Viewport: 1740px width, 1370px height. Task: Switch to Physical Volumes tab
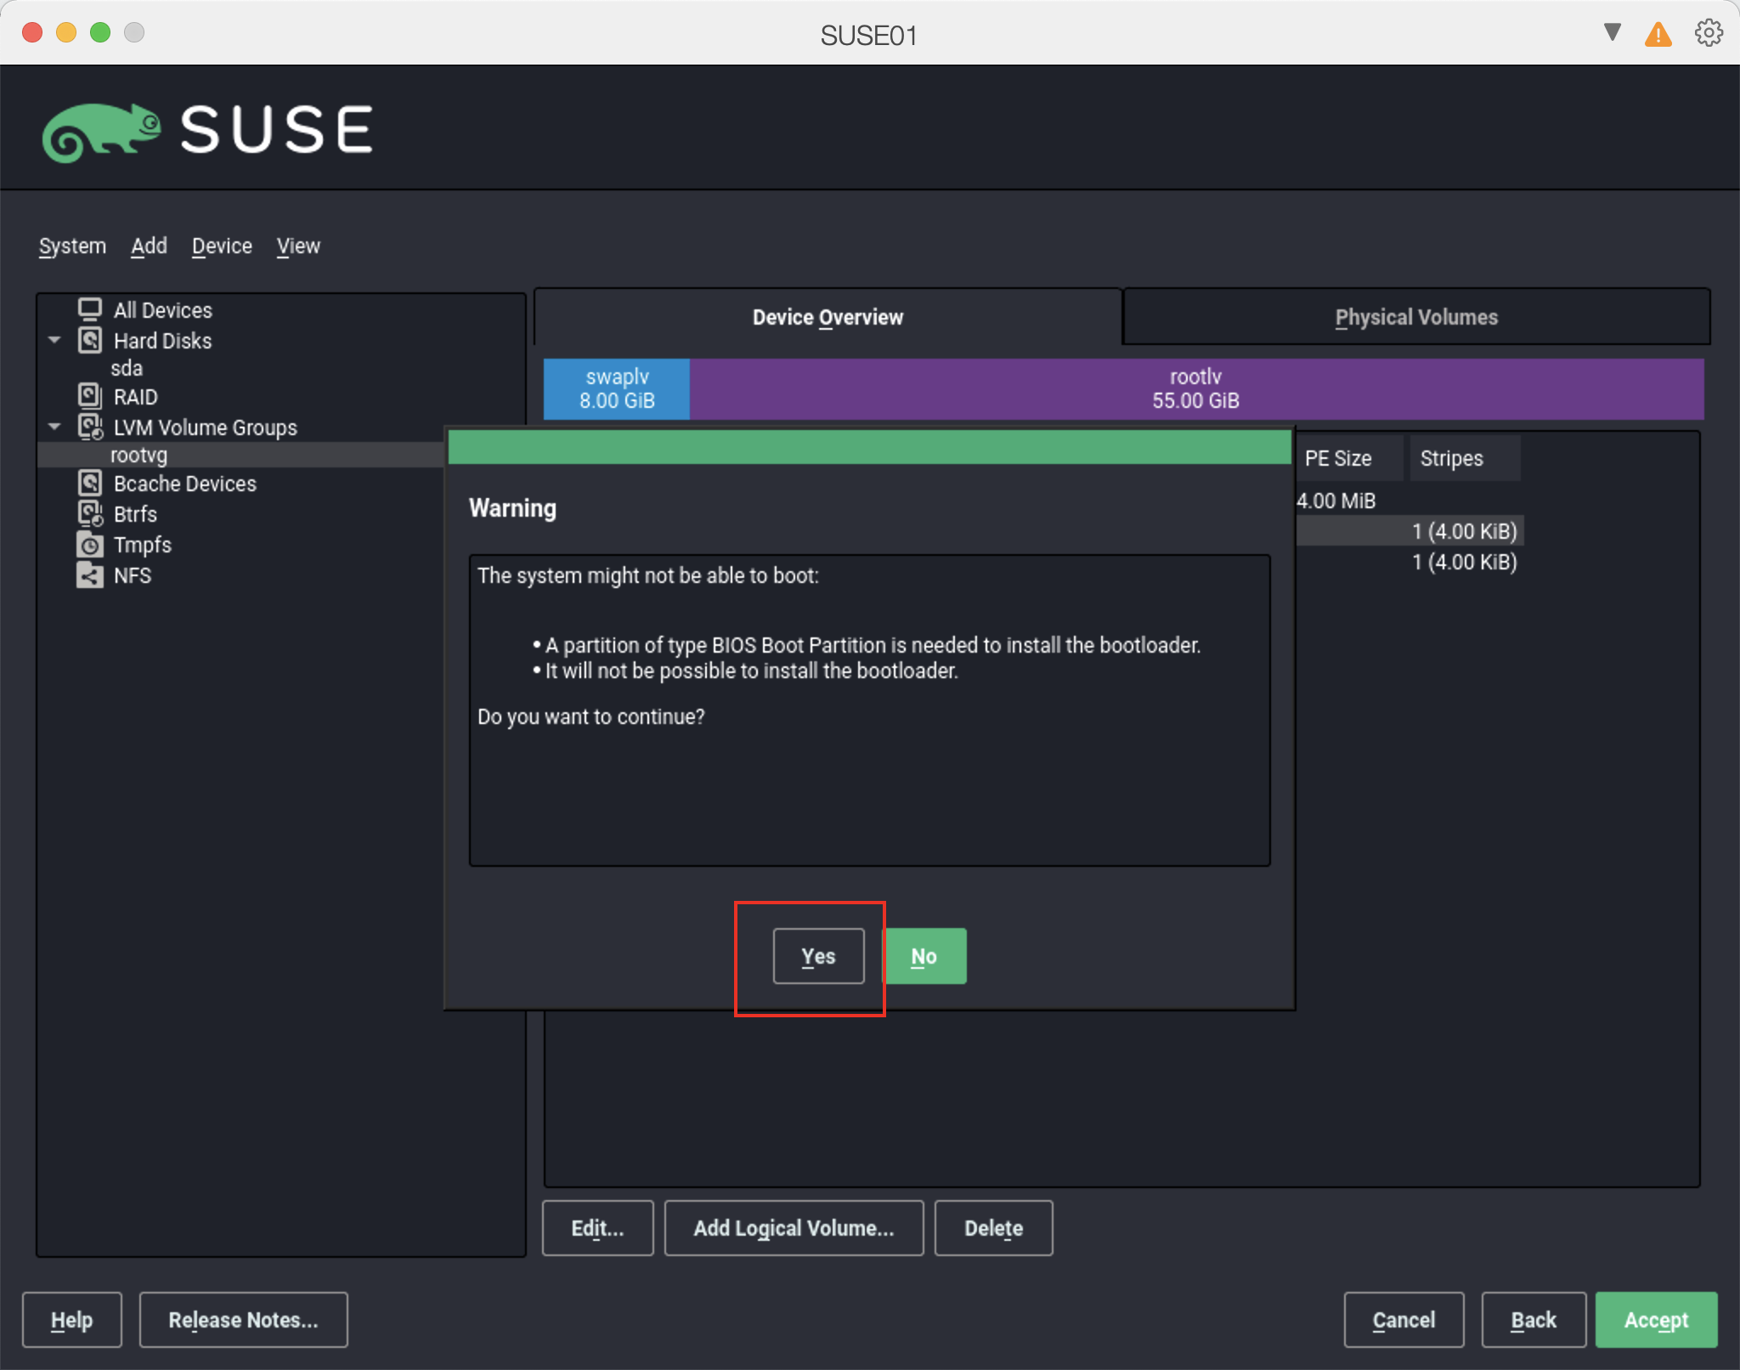1415,317
